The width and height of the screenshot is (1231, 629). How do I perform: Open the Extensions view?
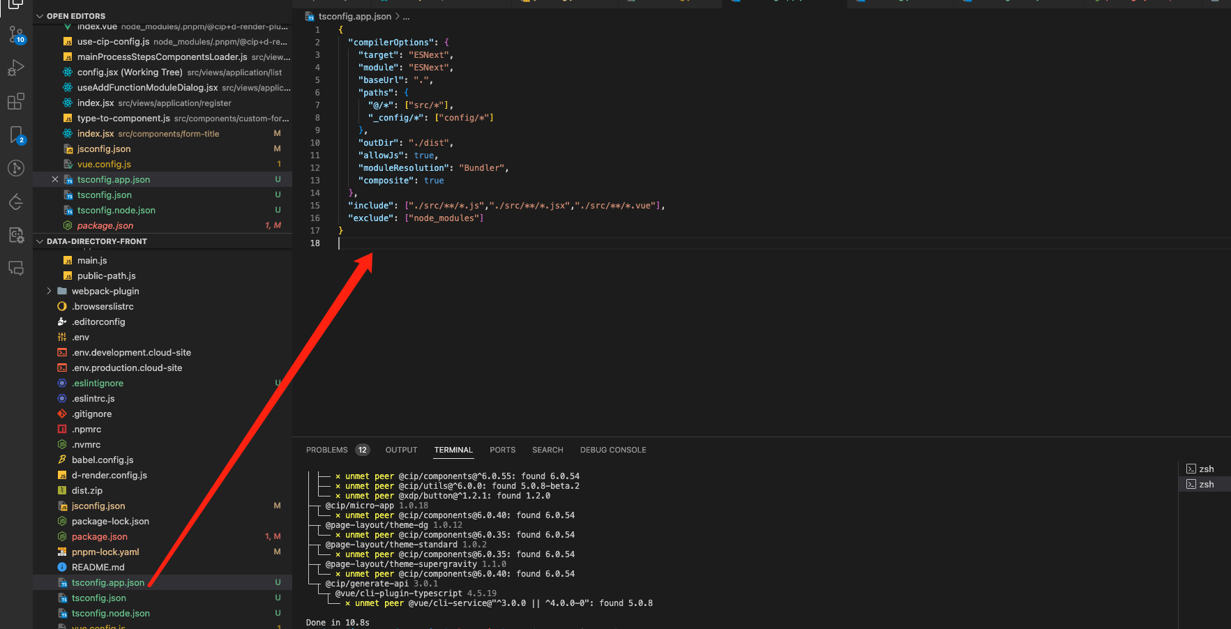click(15, 101)
